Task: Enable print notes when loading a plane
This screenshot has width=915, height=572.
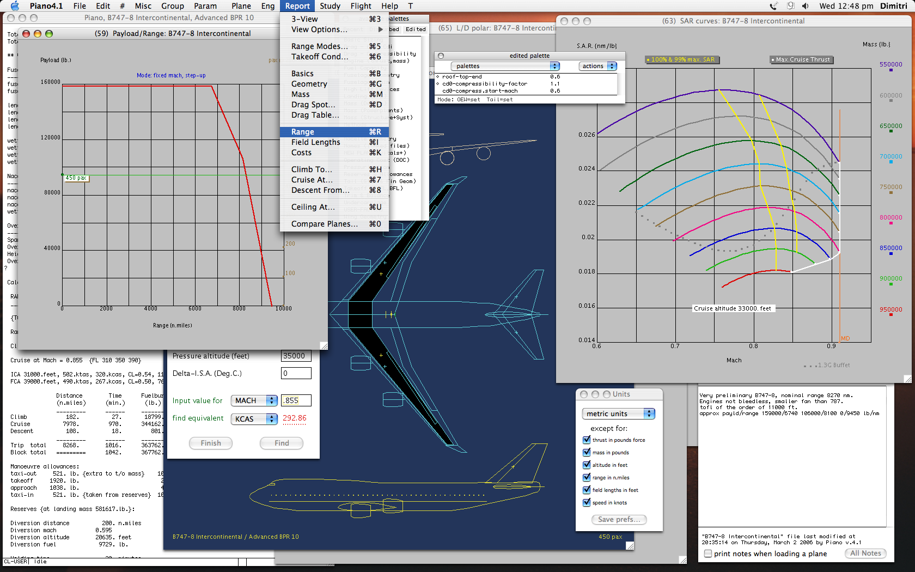Action: click(x=708, y=553)
